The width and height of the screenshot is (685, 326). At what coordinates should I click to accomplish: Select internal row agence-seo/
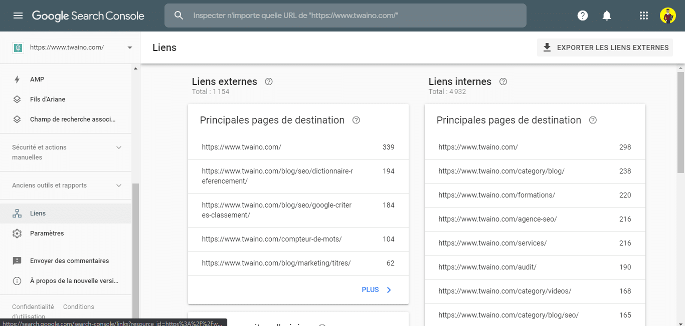click(x=535, y=219)
